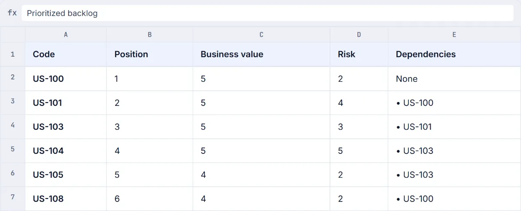Viewport: 521px width, 211px height.
Task: Select column A header
Action: pos(66,35)
